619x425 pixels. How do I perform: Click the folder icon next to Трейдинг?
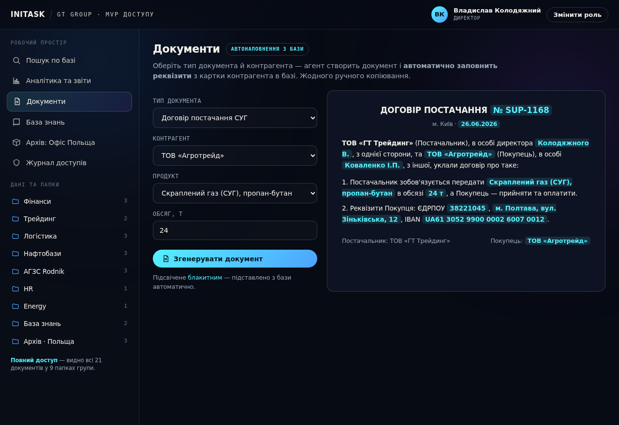[x=15, y=219]
